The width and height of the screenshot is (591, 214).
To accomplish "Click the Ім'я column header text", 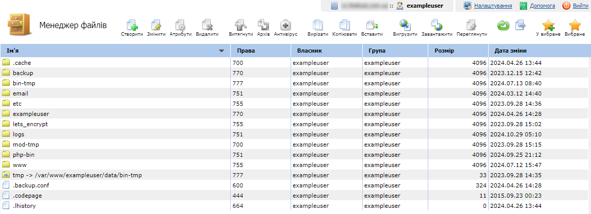I will pos(13,51).
